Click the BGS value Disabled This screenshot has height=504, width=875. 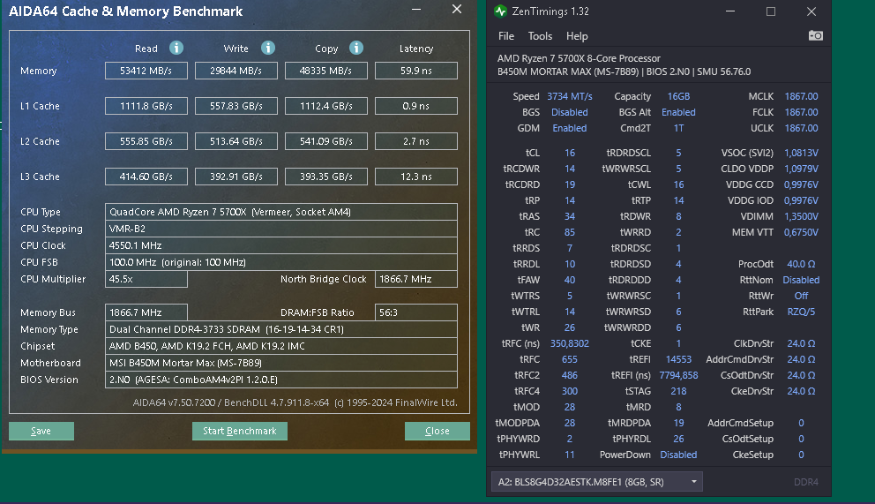[569, 112]
